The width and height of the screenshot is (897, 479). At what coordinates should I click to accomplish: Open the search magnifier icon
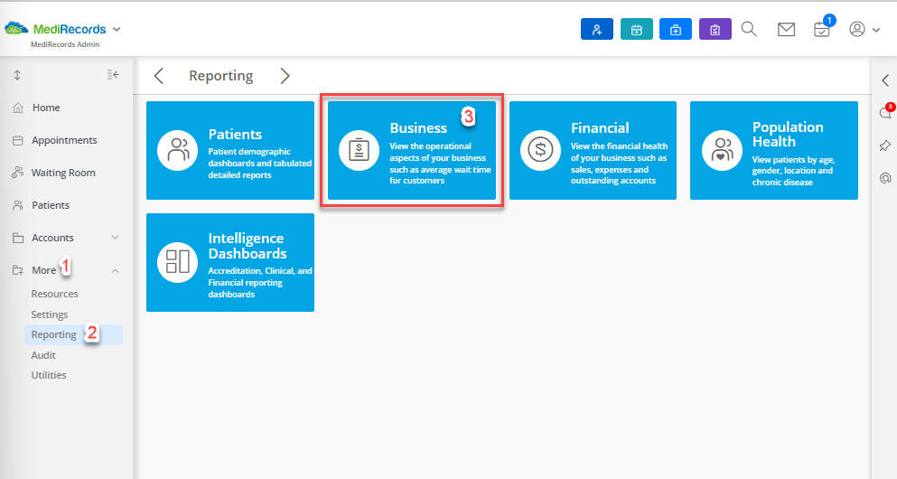pos(749,29)
